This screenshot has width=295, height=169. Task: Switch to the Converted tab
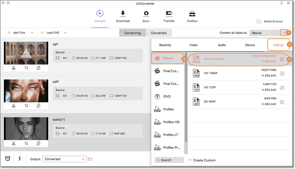click(159, 33)
